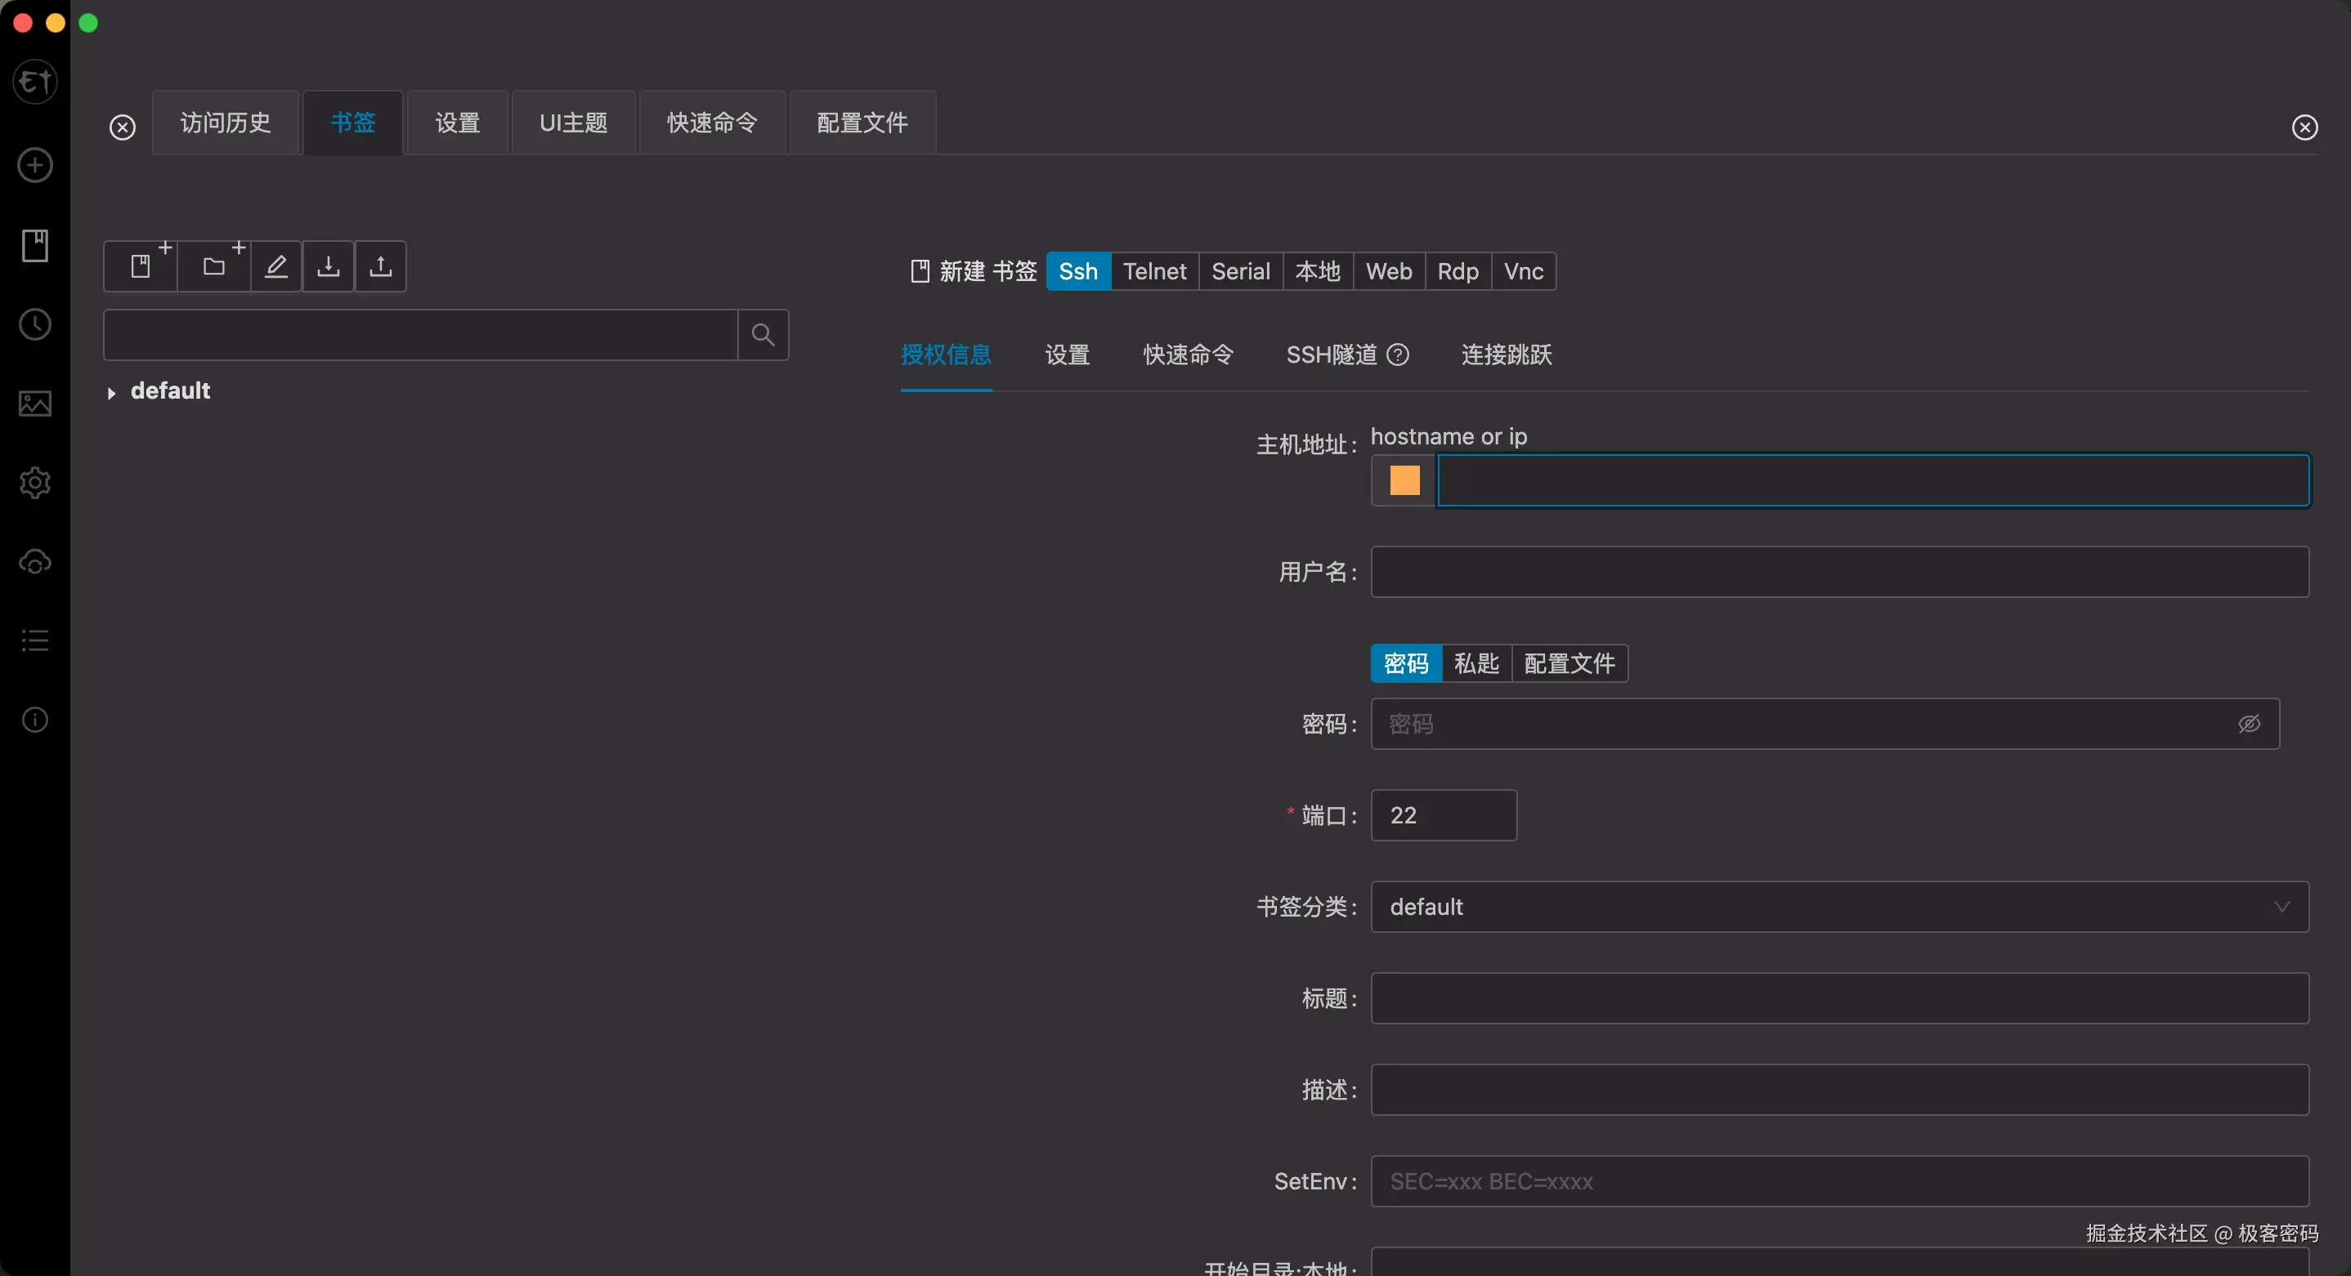Image resolution: width=2351 pixels, height=1276 pixels.
Task: Click the new bookmark folder icon
Action: (213, 266)
